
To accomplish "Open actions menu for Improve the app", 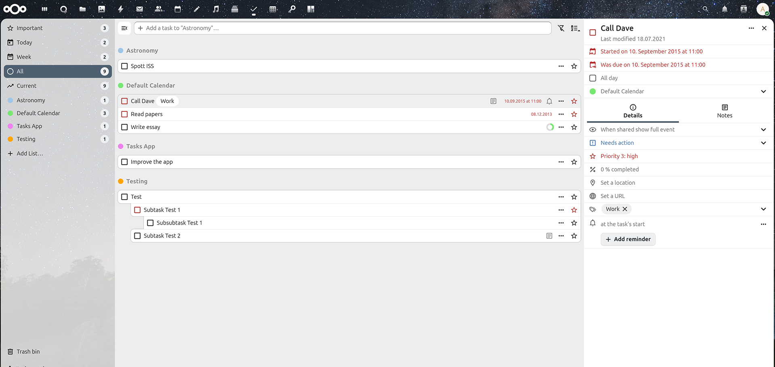I will click(x=561, y=162).
